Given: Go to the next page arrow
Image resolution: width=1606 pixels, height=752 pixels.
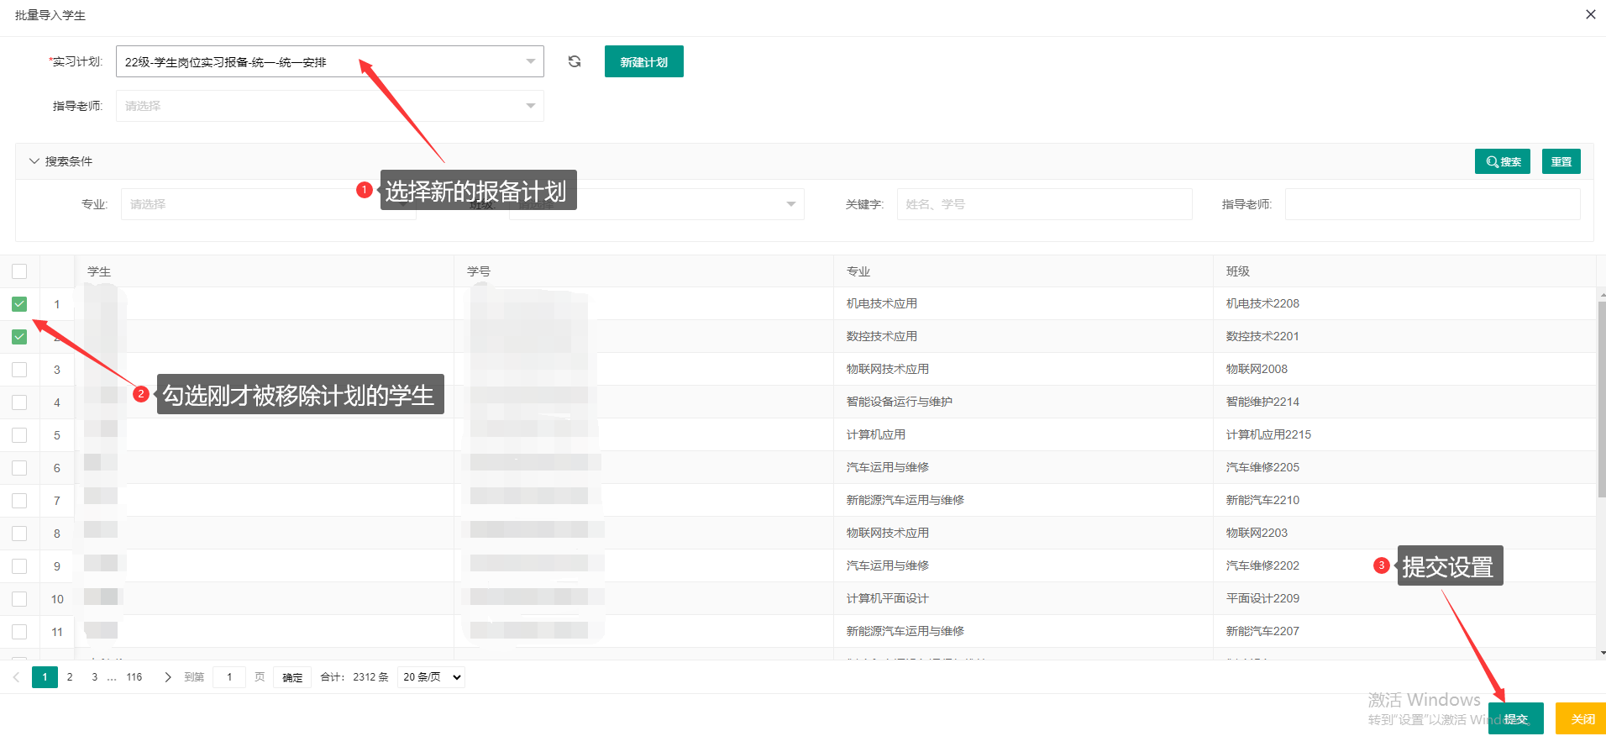Looking at the screenshot, I should click(x=167, y=677).
